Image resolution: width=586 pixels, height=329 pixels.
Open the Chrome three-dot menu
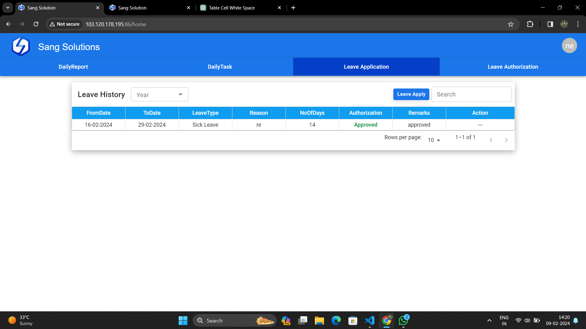coord(578,24)
